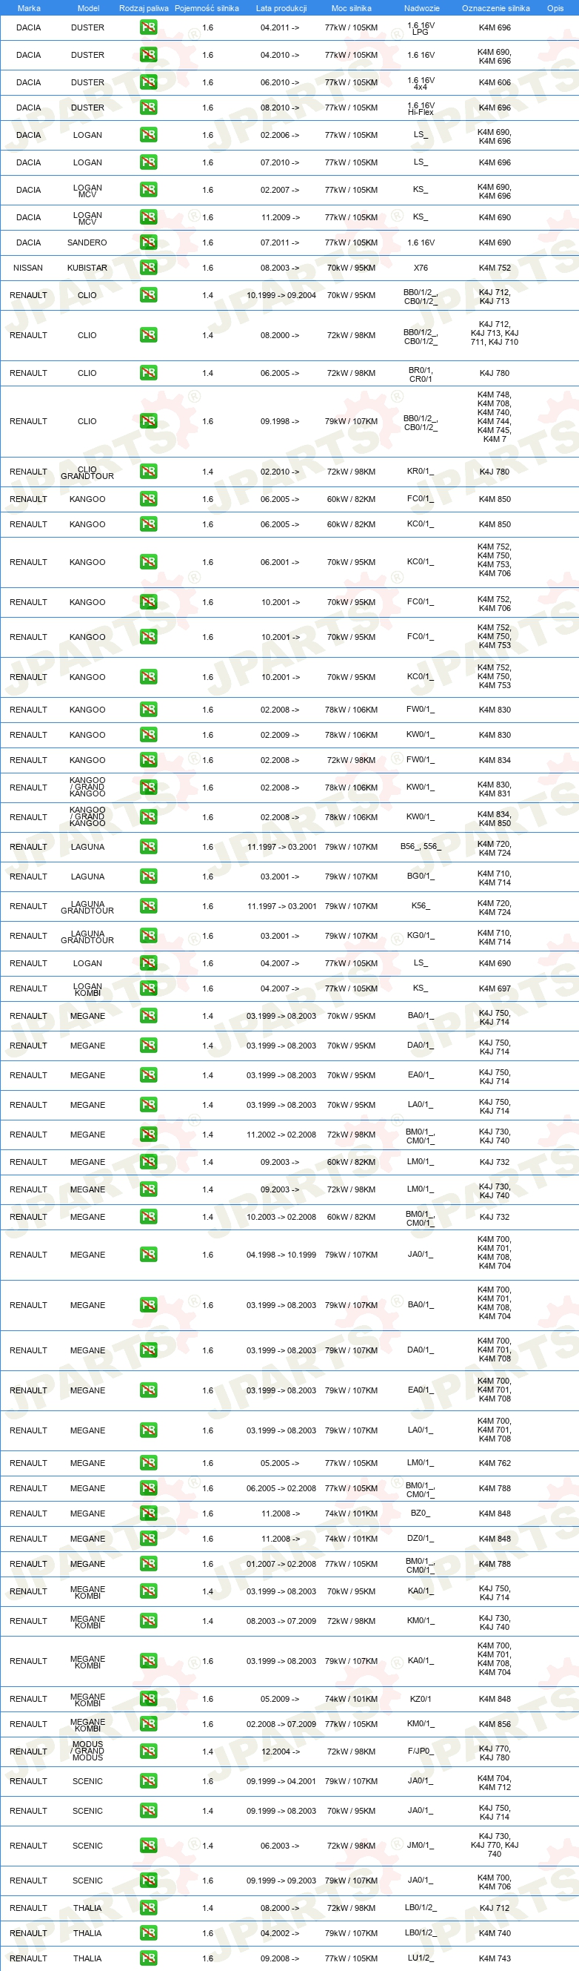Select the CLIO GRANDTOUR model cell
This screenshot has height=1971, width=579.
(x=87, y=473)
